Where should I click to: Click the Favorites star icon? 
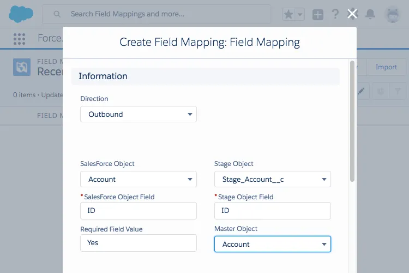coord(288,14)
